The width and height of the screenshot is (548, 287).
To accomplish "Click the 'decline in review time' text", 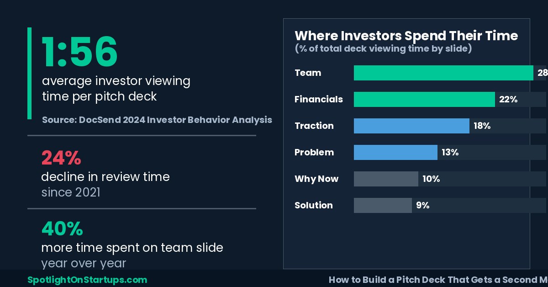I will tap(105, 177).
